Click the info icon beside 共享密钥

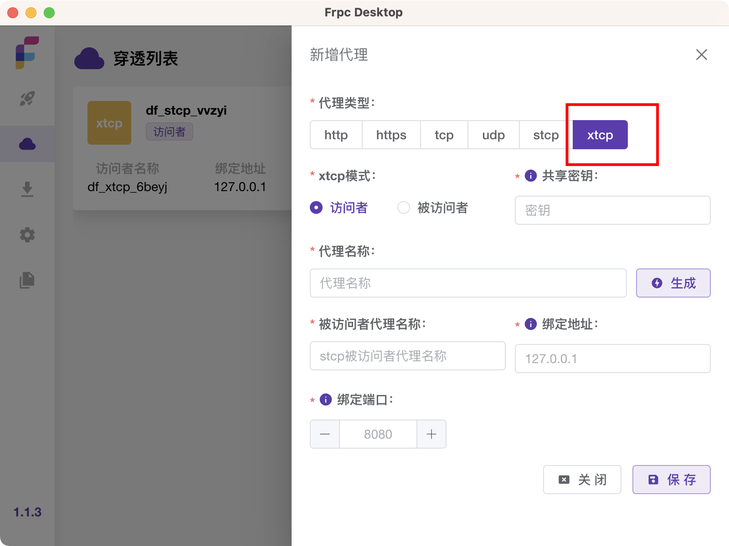(531, 176)
